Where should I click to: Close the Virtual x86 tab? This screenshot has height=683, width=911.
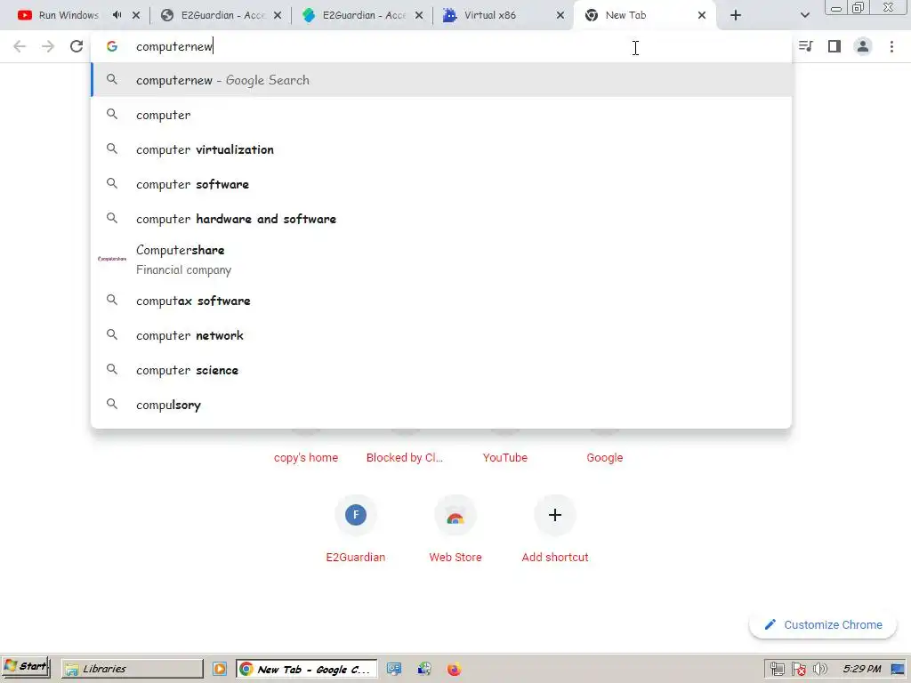point(560,15)
